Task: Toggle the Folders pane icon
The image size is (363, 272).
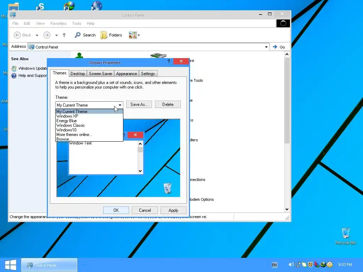Action: point(104,35)
